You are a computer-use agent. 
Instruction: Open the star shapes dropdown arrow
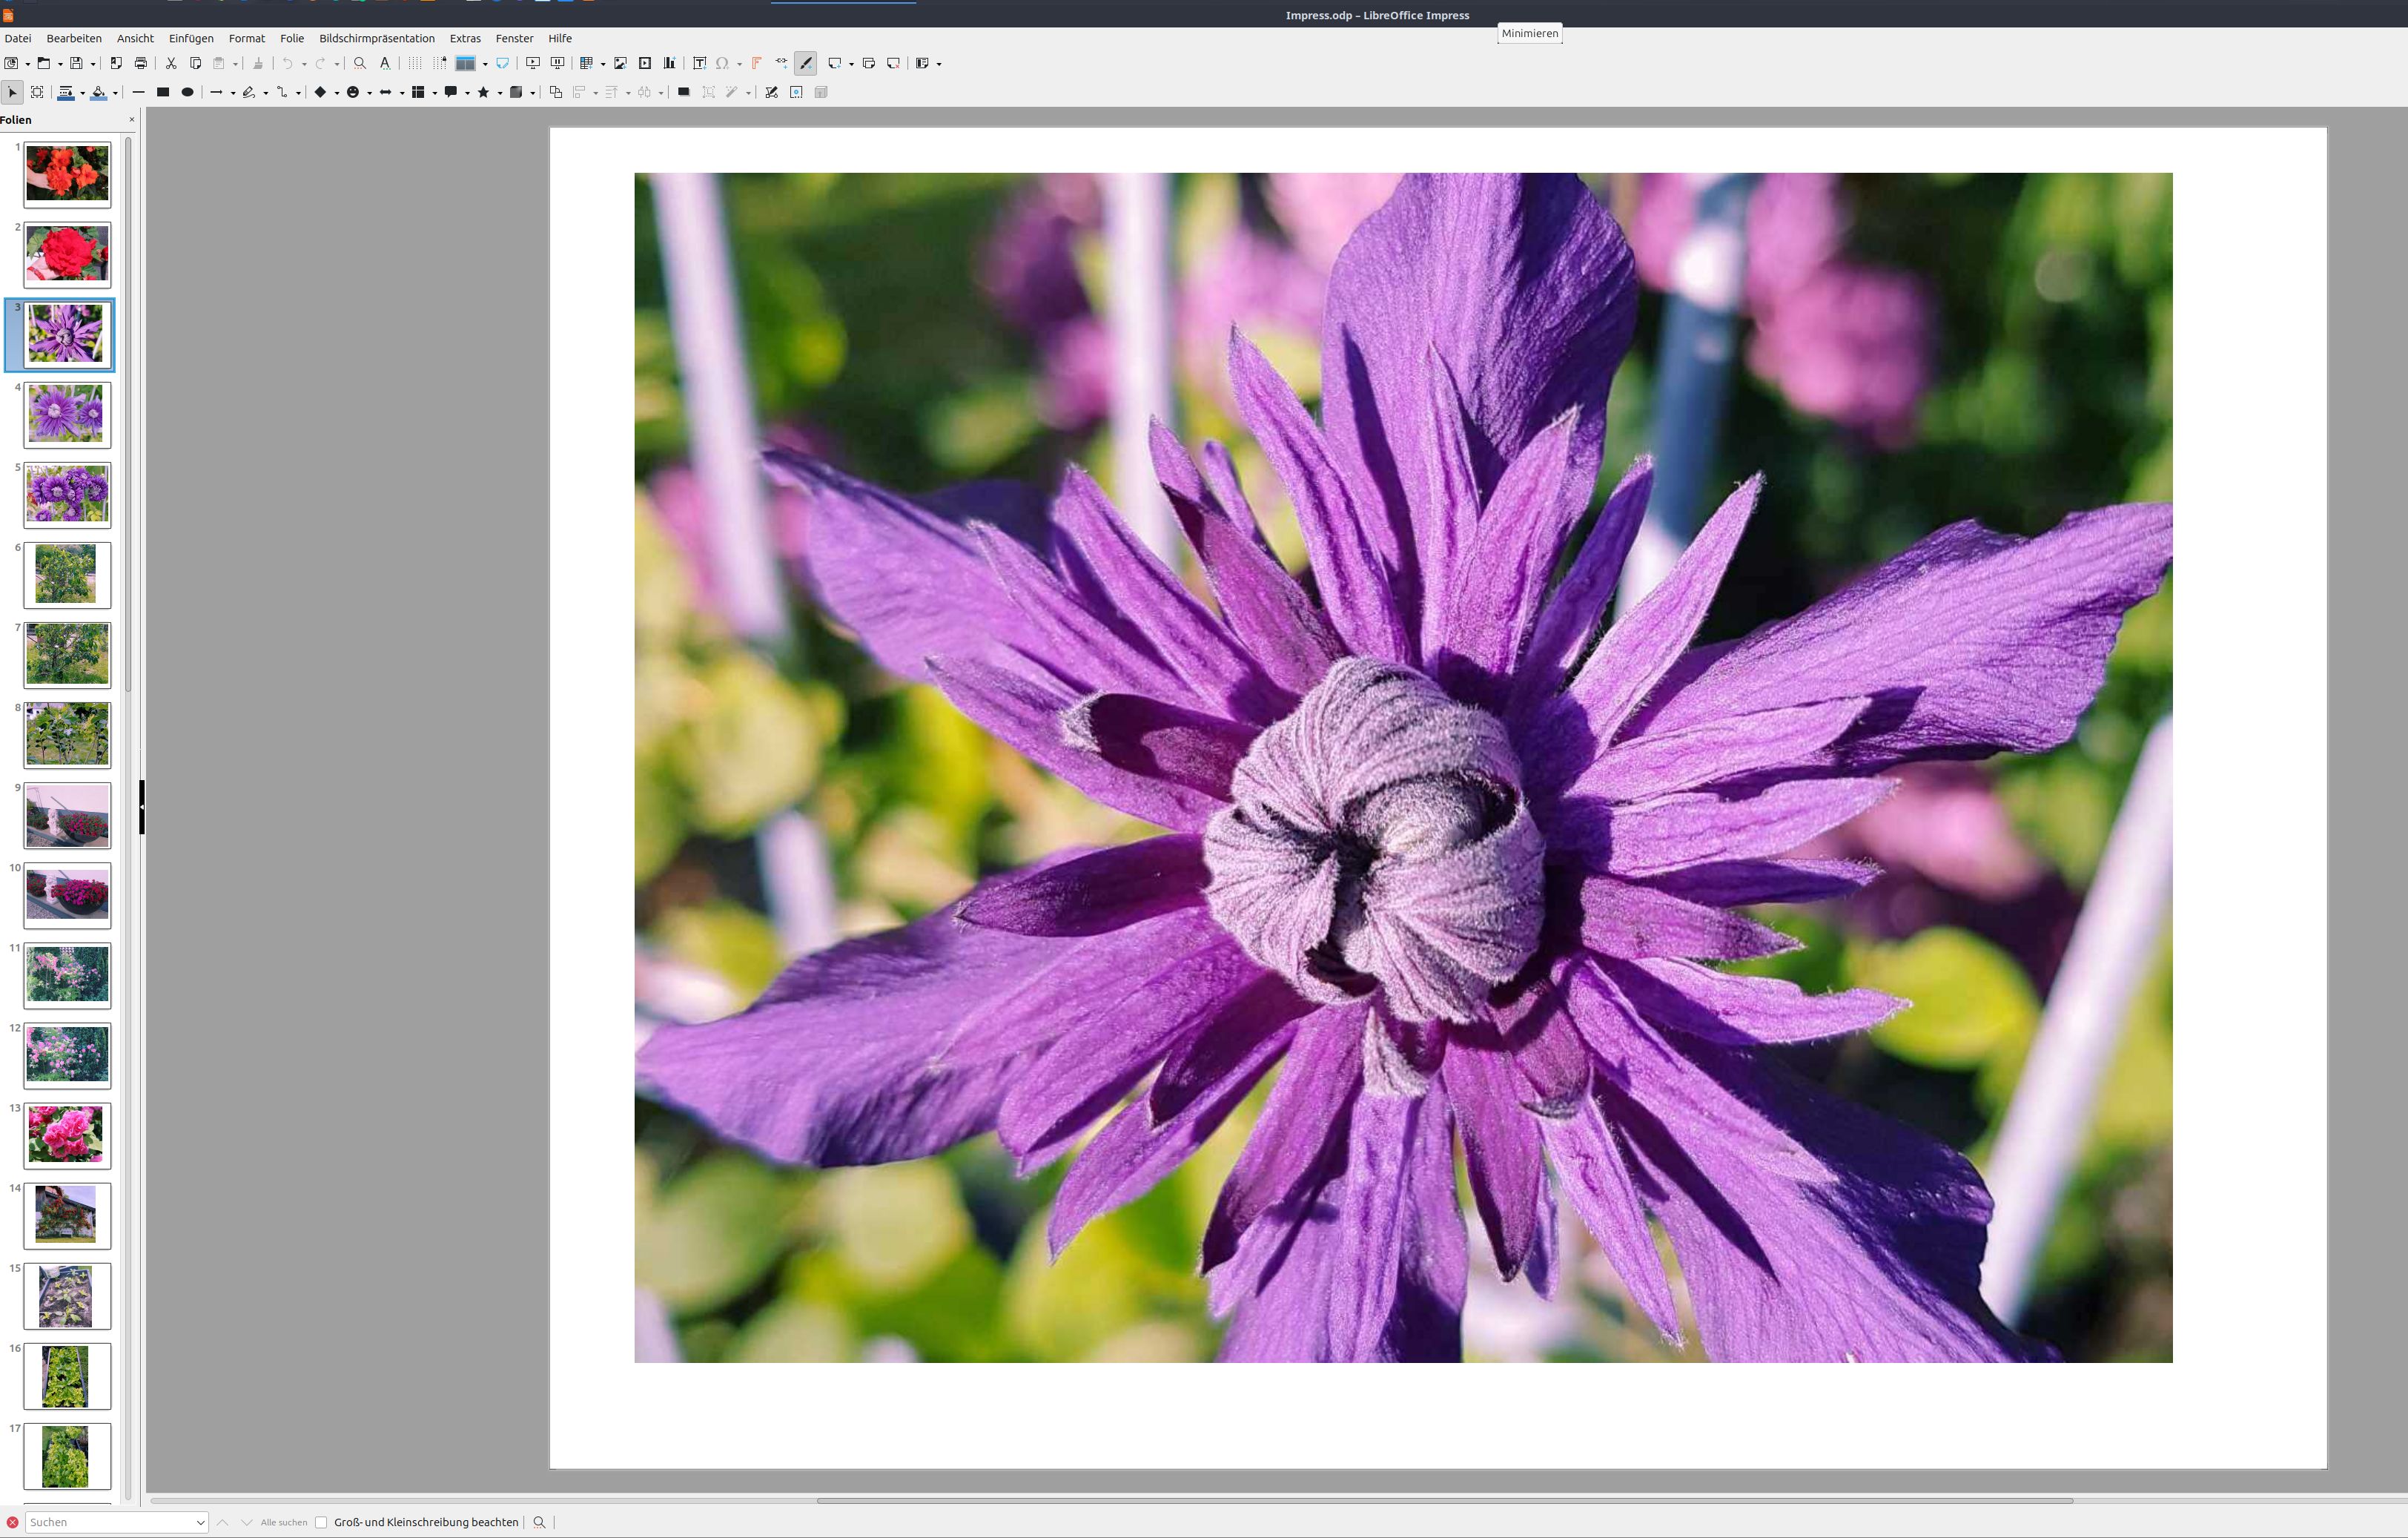(500, 93)
